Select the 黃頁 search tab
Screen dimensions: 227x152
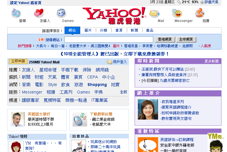coord(119,30)
